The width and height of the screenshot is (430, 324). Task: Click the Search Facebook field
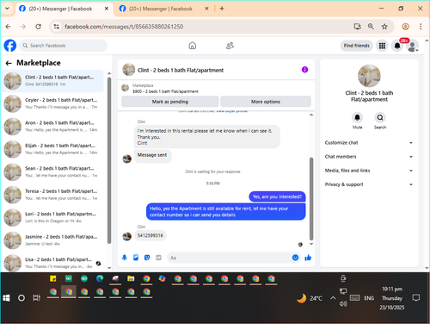[x=64, y=46]
